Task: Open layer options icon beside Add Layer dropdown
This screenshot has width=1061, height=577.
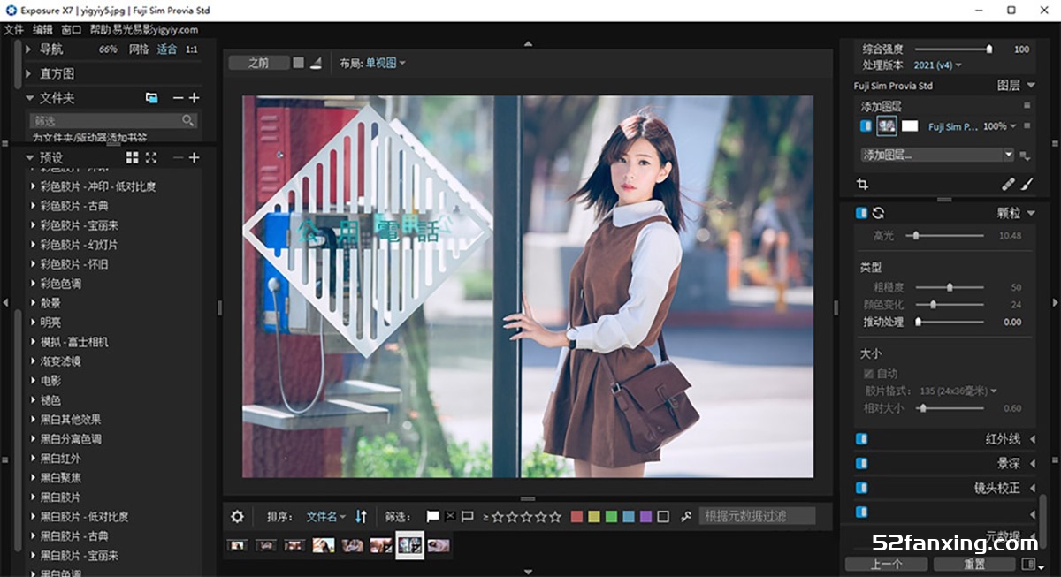Action: pyautogui.click(x=1026, y=156)
